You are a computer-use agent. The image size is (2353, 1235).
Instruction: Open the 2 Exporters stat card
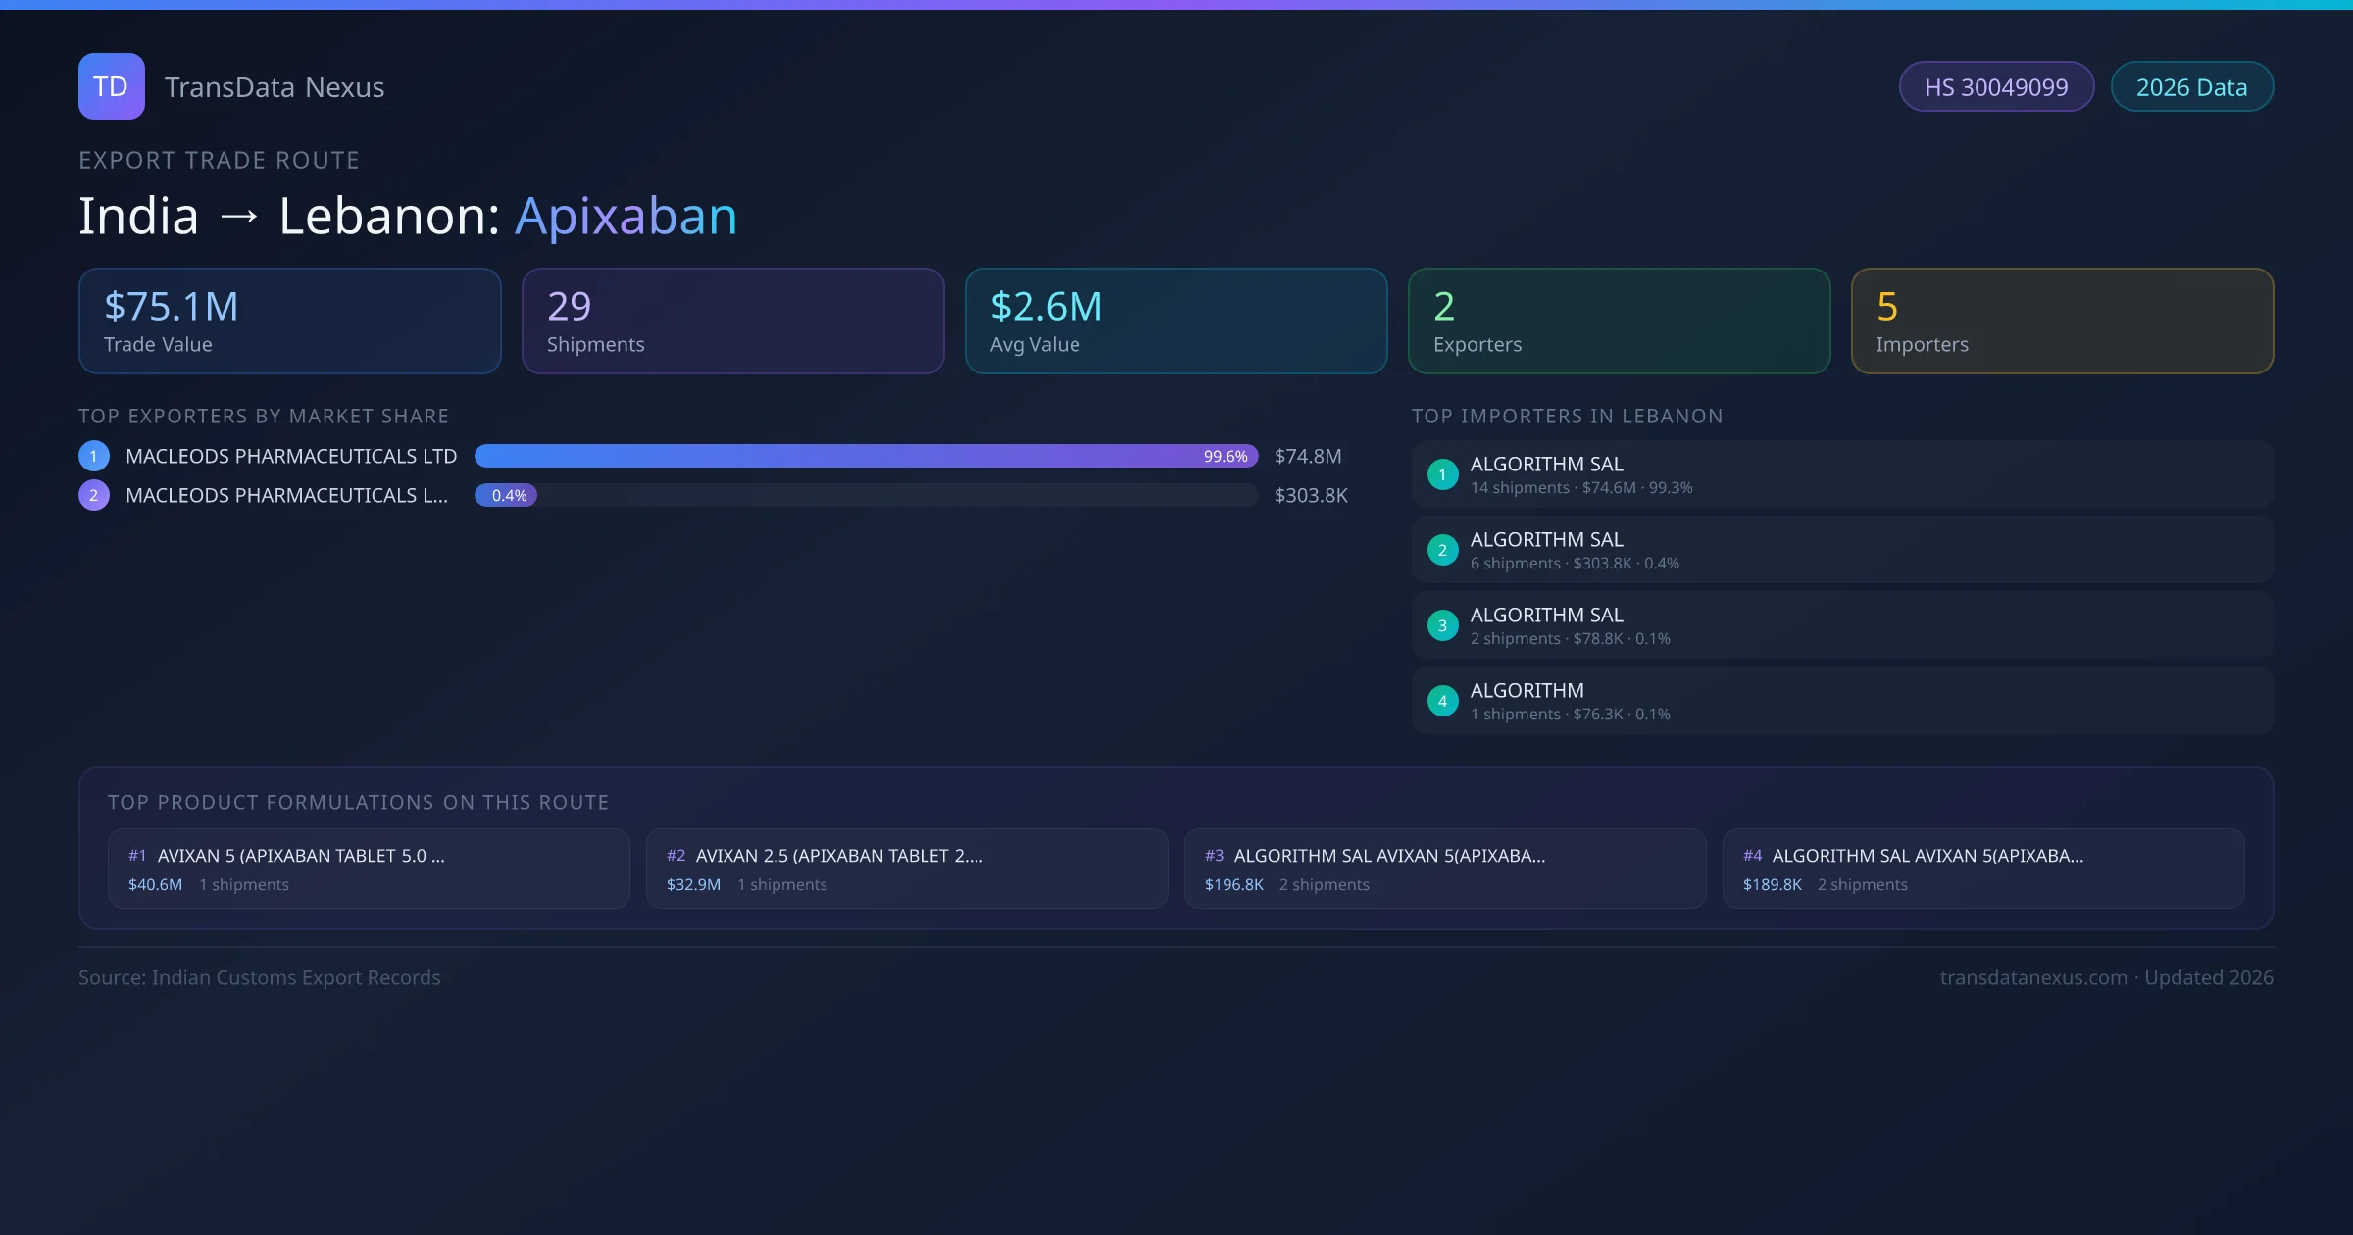1619,321
